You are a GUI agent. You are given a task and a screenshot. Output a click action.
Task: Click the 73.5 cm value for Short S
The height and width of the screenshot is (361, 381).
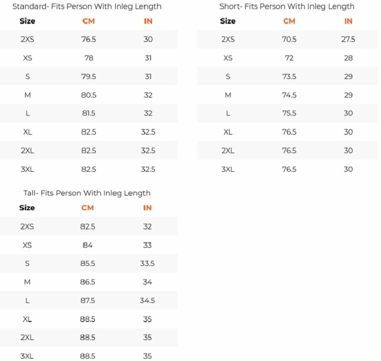(289, 76)
